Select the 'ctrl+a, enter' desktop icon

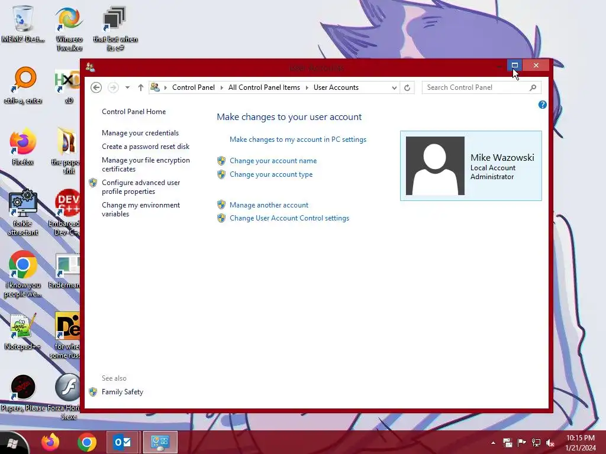pyautogui.click(x=23, y=85)
